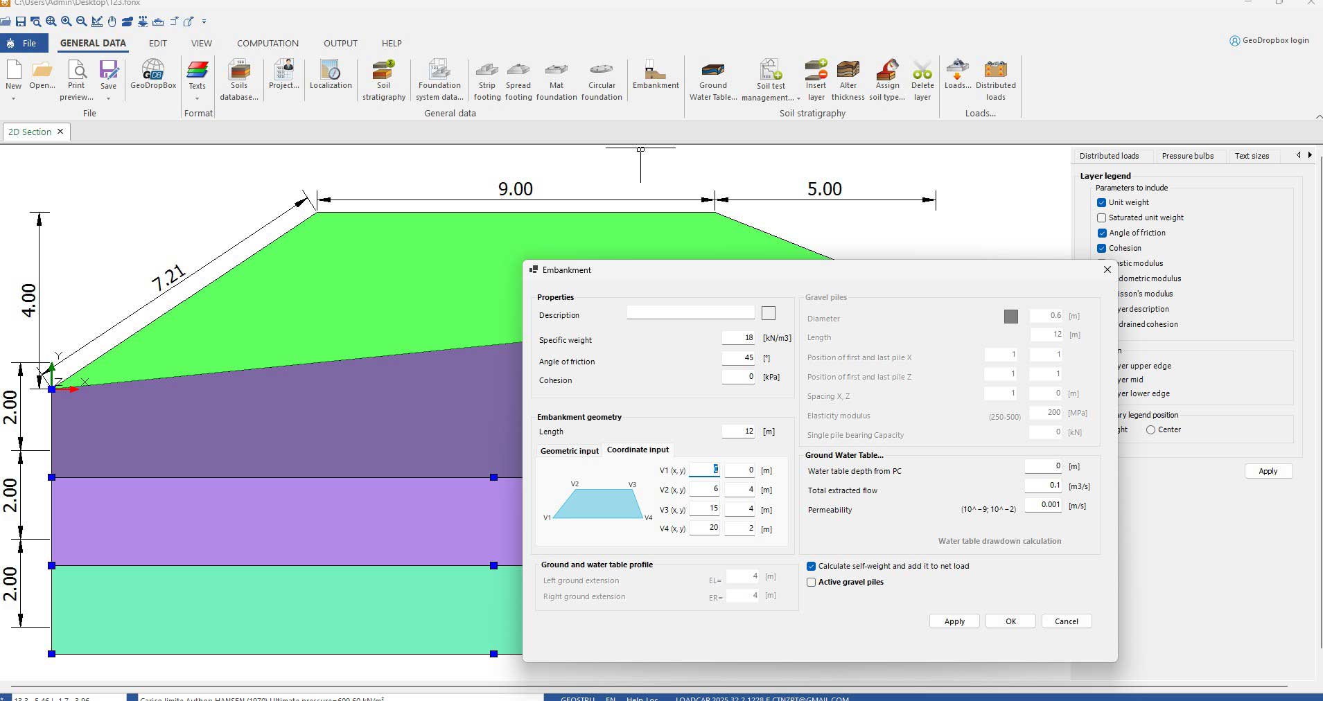Uncheck Calculate self-weight and add to net load
The image size is (1323, 701).
pyautogui.click(x=811, y=567)
